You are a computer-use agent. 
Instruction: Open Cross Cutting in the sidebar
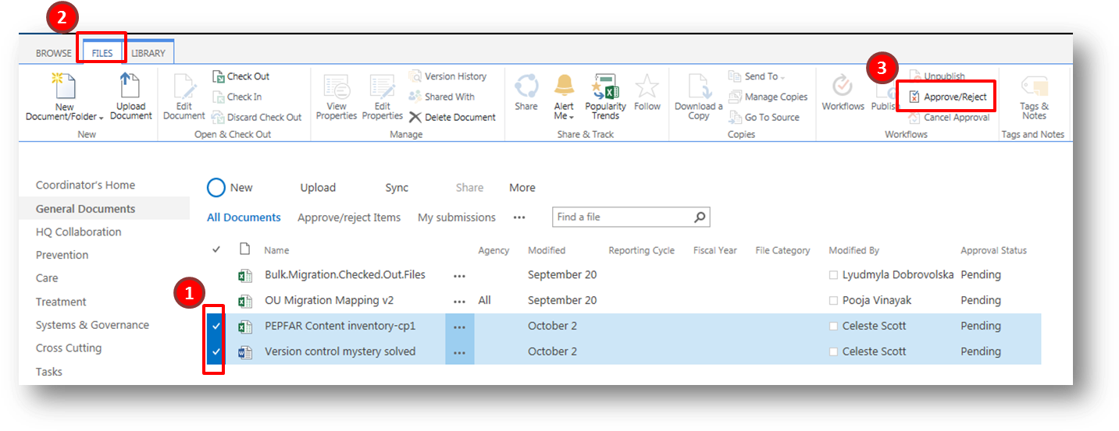coord(69,348)
